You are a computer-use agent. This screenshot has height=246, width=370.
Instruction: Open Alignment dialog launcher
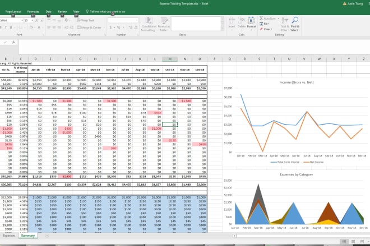pos(105,35)
